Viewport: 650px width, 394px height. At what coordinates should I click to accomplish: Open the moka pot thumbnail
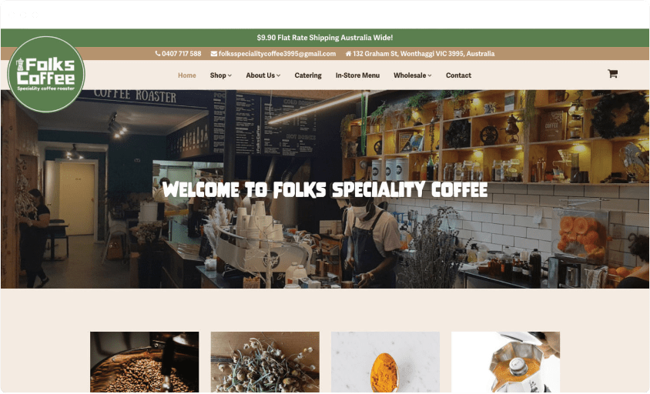[x=505, y=362]
